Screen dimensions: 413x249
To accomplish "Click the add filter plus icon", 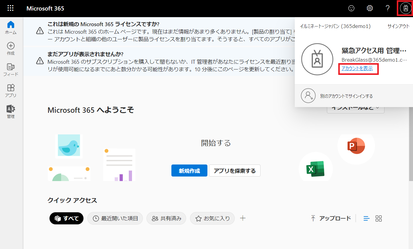I will [x=243, y=218].
